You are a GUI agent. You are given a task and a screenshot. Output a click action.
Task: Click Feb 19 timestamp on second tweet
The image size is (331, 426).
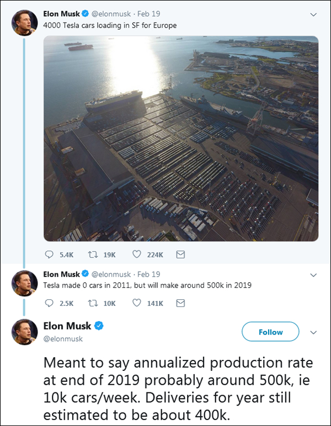148,274
